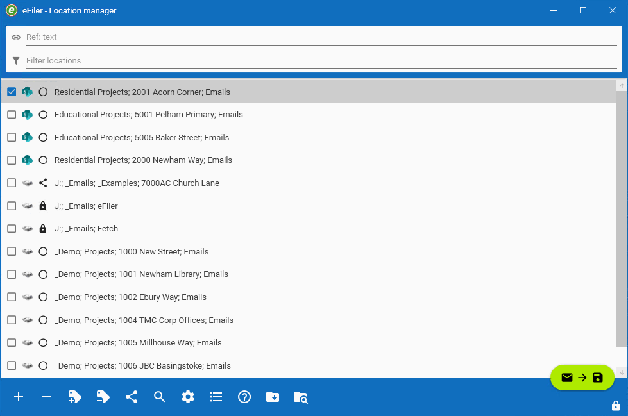Viewport: 628px width, 416px height.
Task: Check the 5005 Baker Street checkbox
Action: pyautogui.click(x=12, y=137)
